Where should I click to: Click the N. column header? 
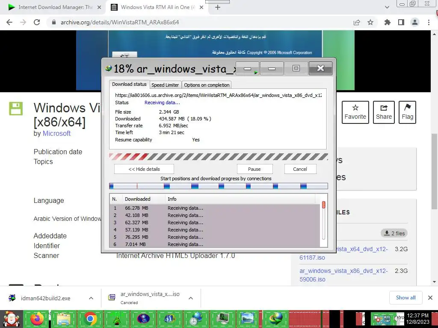tap(116, 199)
